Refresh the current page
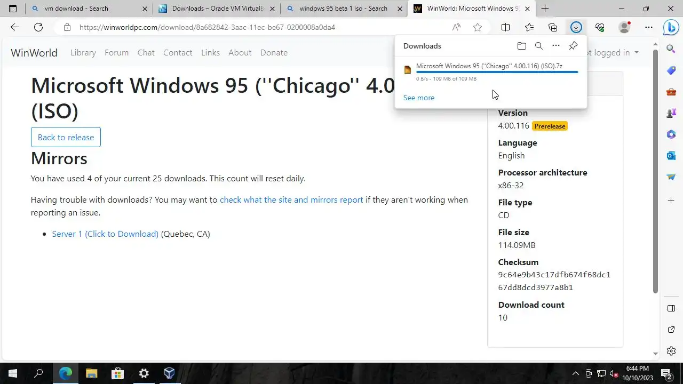 38,27
